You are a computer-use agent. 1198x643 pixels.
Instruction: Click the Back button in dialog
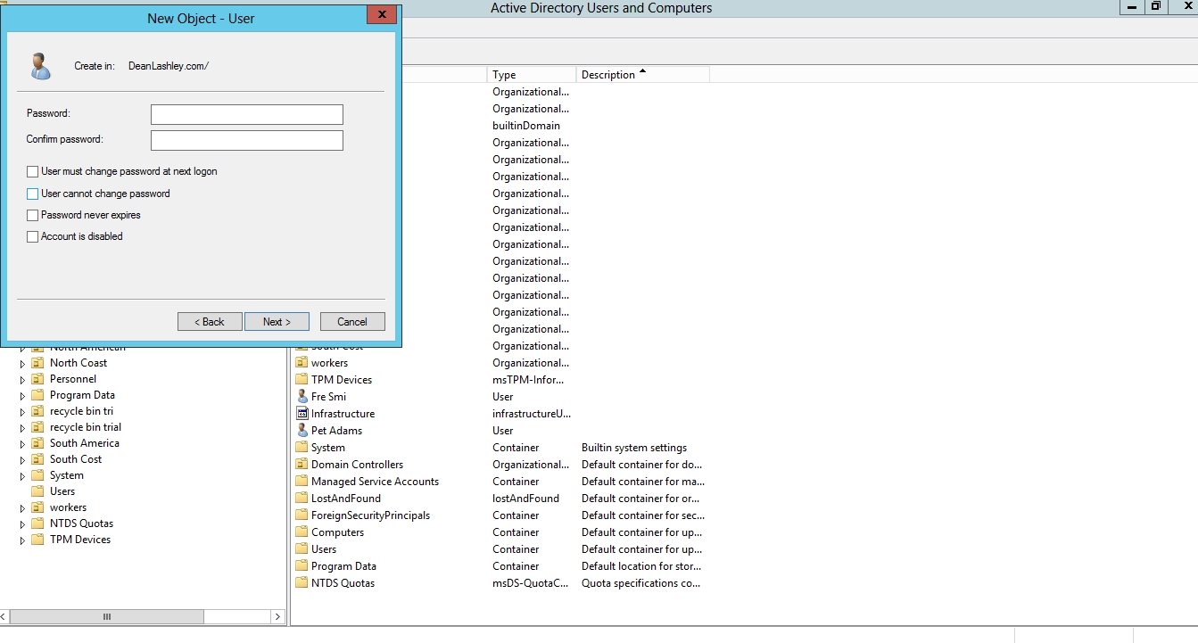point(210,322)
